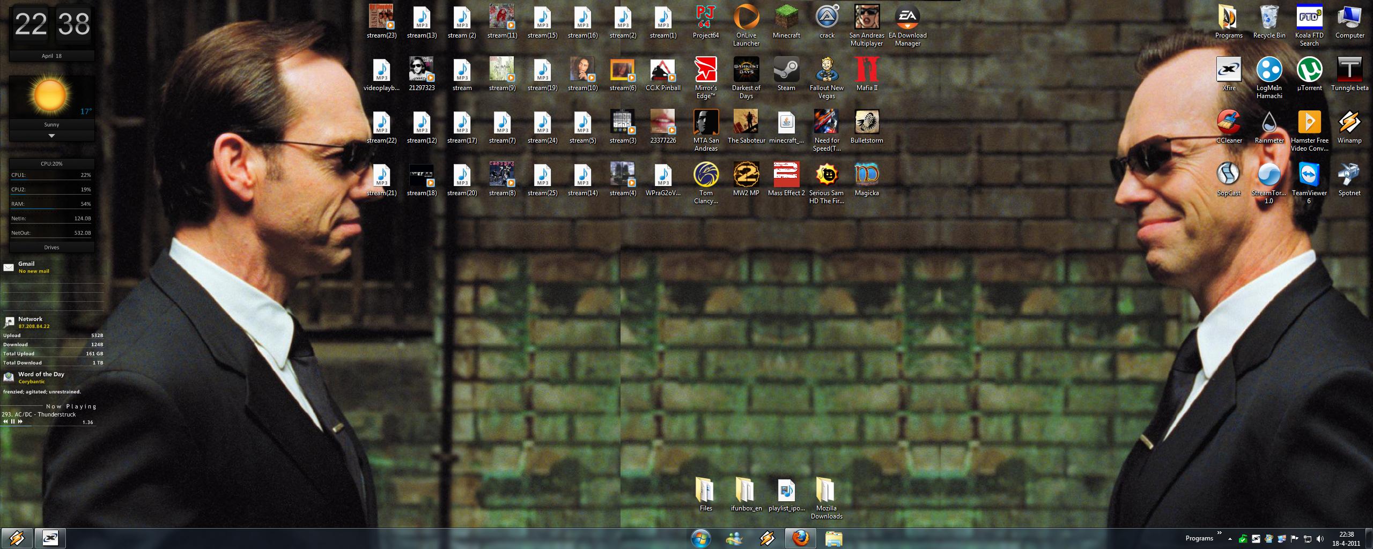Viewport: 1373px width, 549px height.
Task: Open Windows Explorer from taskbar
Action: pos(833,538)
